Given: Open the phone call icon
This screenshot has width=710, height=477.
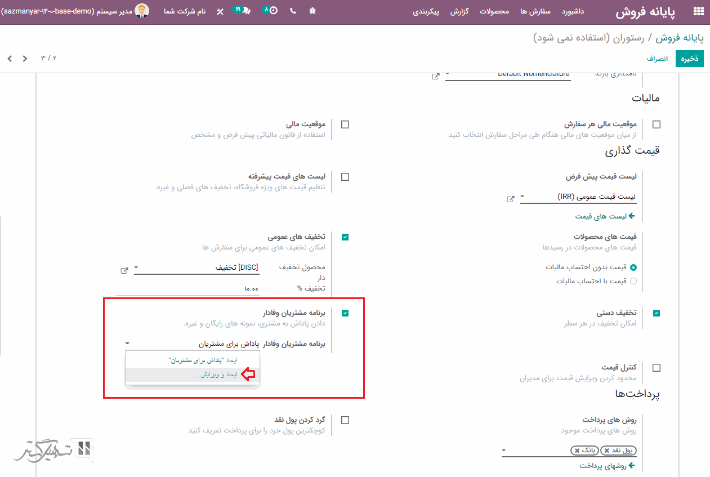Looking at the screenshot, I should [293, 11].
